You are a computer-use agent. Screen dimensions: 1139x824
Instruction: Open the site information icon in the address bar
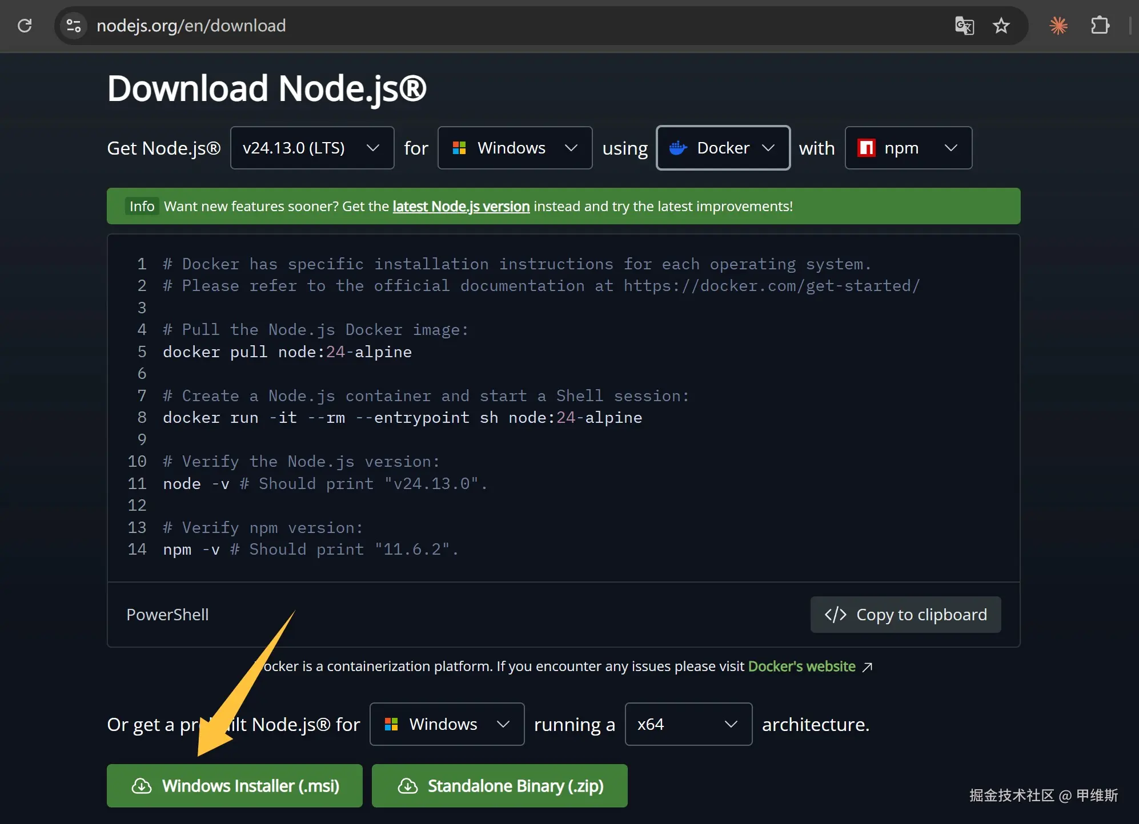(x=74, y=26)
